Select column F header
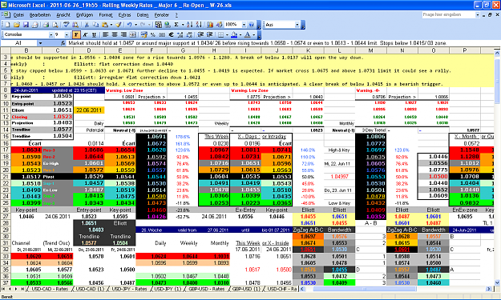The height and width of the screenshot is (300, 501). (152, 50)
